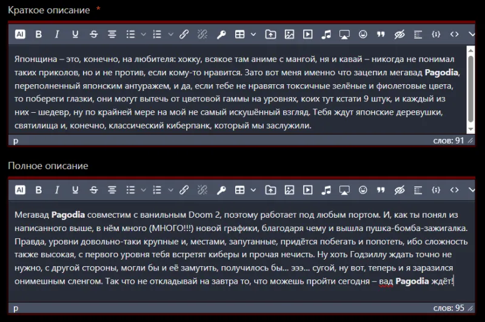Insert emoji in the full description editor
Viewport: 485px width, 322px height.
coord(363,190)
